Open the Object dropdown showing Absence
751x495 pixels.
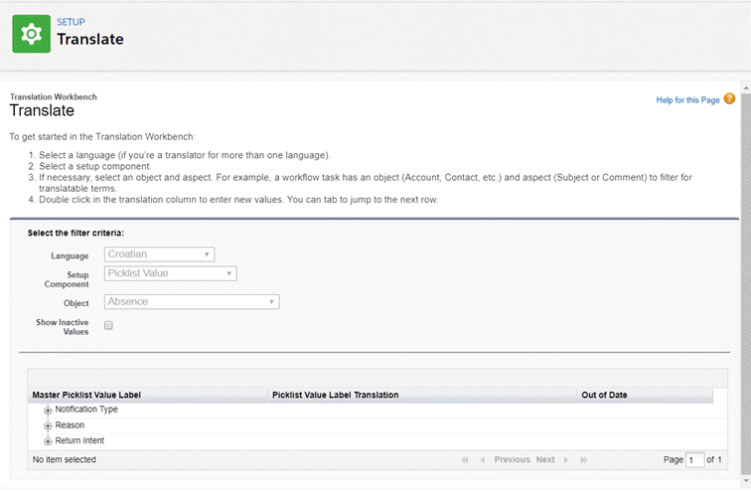coord(191,302)
